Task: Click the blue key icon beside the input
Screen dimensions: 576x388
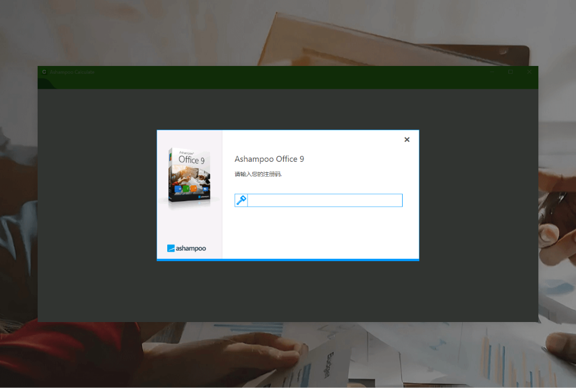Action: point(241,201)
